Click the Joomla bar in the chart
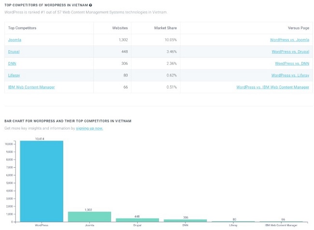Image resolution: width=314 pixels, height=230 pixels. (x=89, y=216)
